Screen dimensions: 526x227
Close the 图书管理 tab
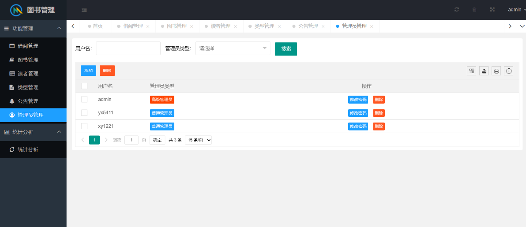point(192,26)
